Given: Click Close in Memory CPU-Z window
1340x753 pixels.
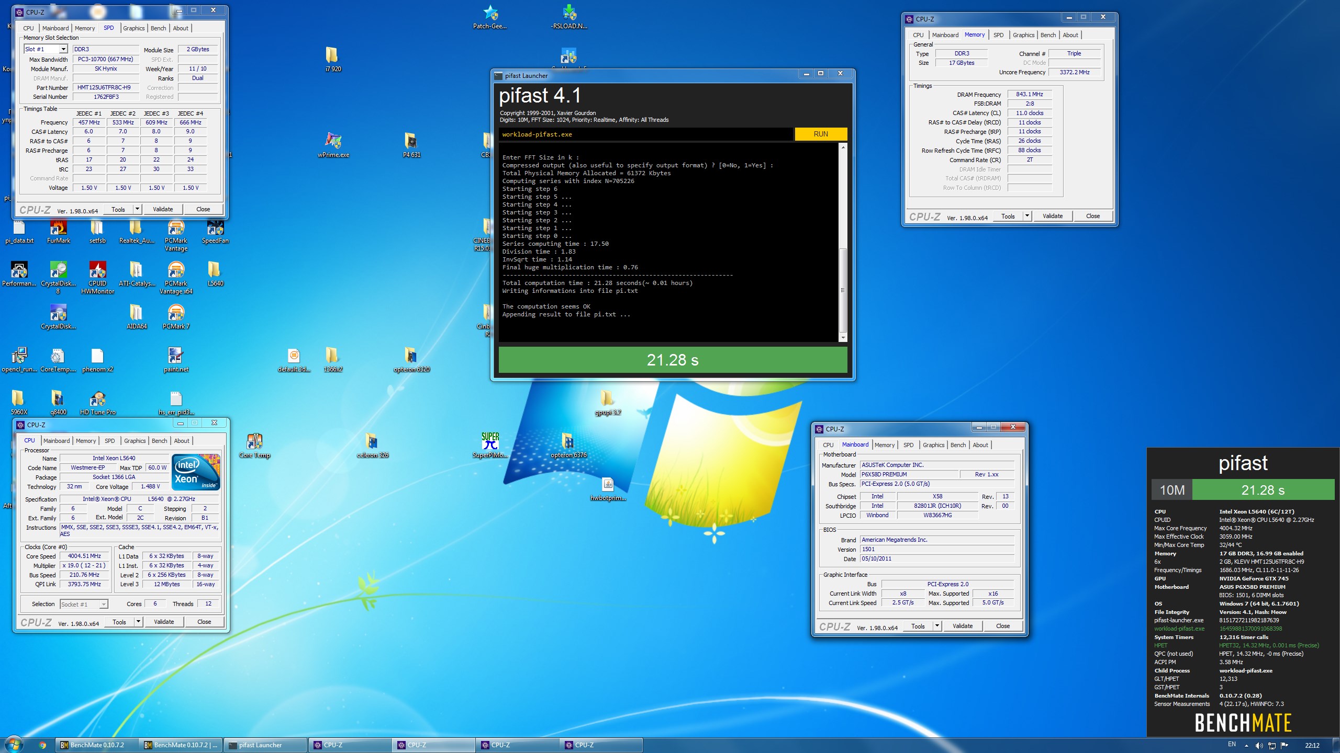Looking at the screenshot, I should [1093, 216].
